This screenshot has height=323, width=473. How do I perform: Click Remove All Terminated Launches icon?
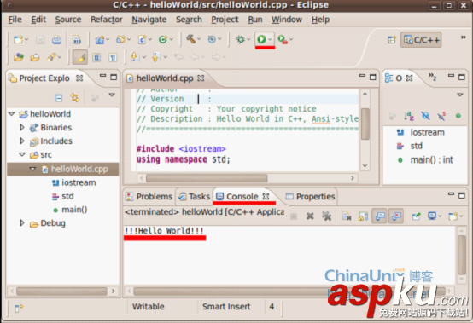click(327, 216)
